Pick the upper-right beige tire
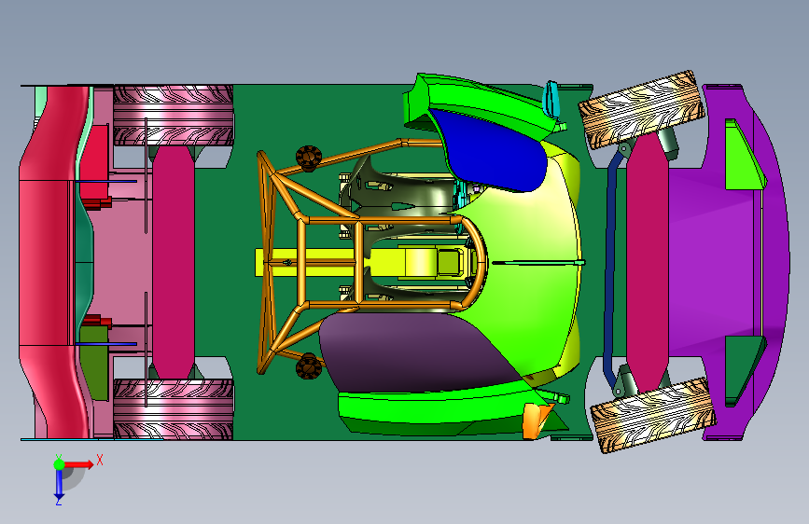The image size is (809, 524). coord(641,109)
